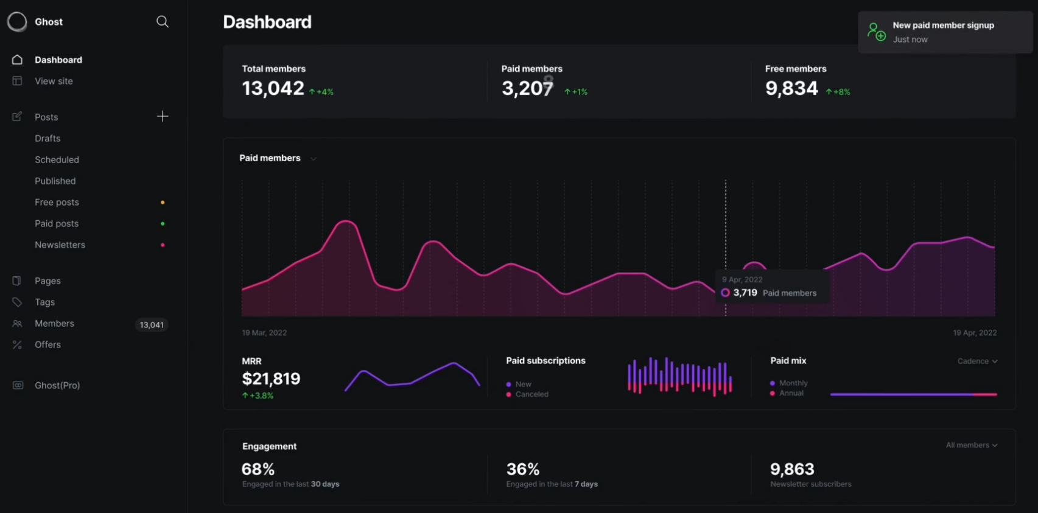
Task: Click the new member signup icon
Action: (x=877, y=32)
